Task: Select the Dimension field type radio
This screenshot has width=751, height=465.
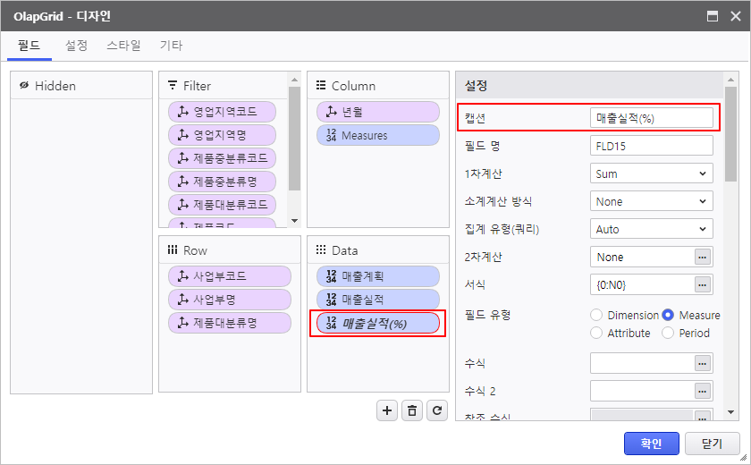Action: 596,315
